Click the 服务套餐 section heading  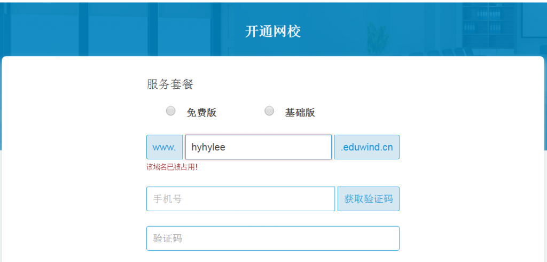click(x=170, y=84)
